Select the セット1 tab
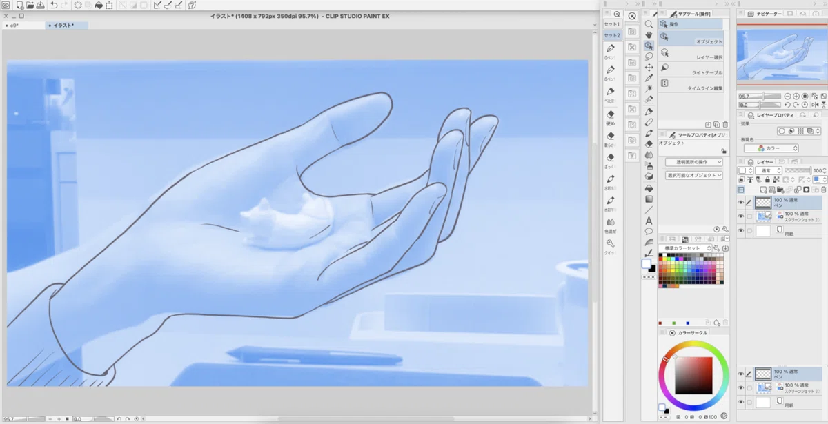Viewport: 828px width, 424px height. [x=612, y=25]
